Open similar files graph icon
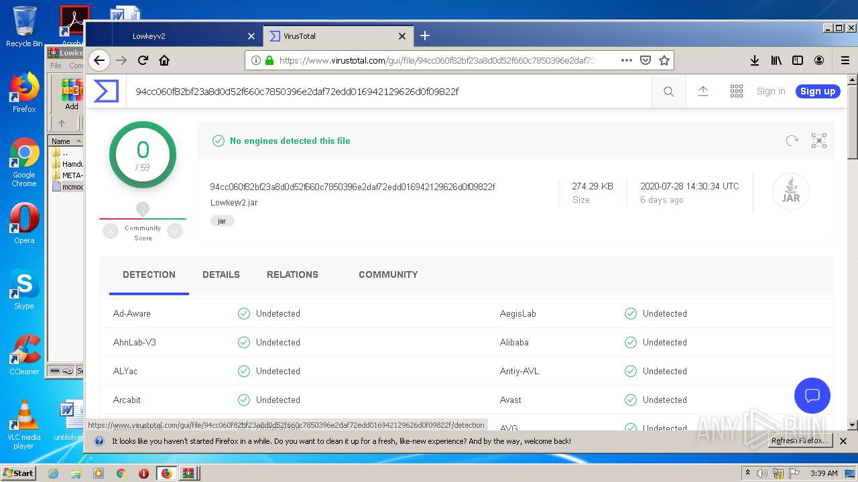Viewport: 858px width, 482px height. [819, 141]
